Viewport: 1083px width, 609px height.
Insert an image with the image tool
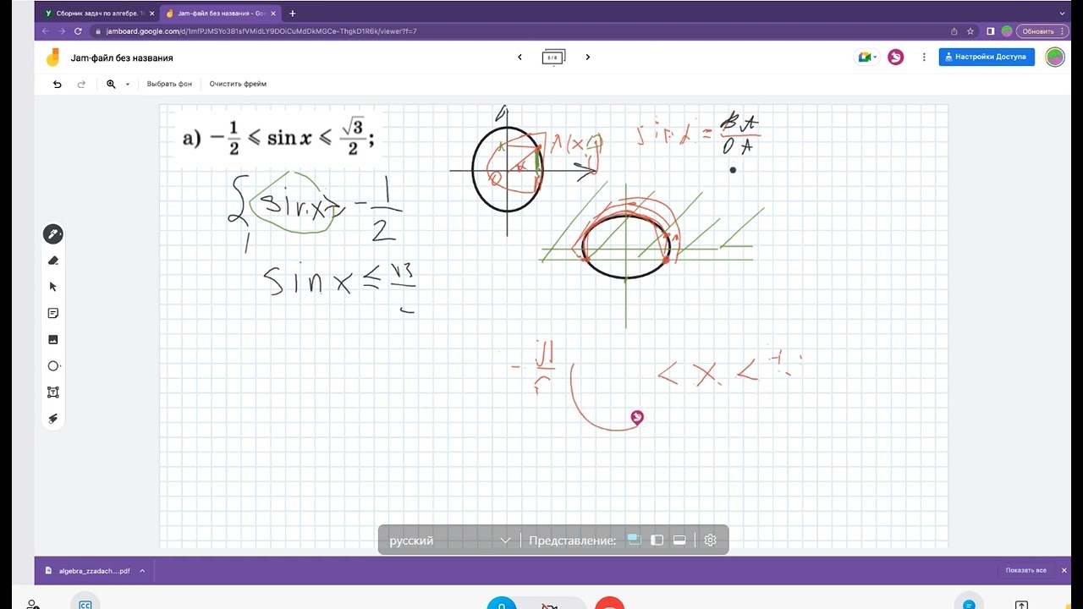53,339
